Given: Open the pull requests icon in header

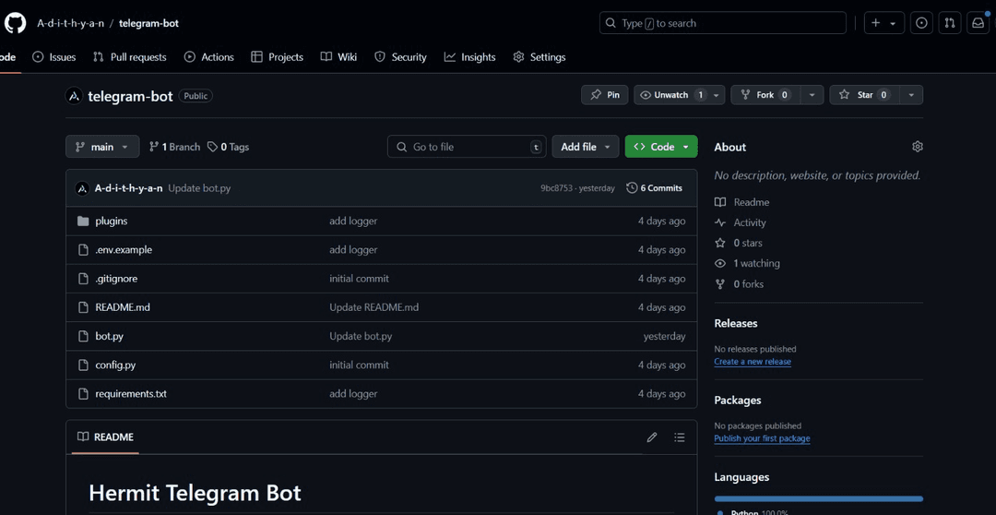Looking at the screenshot, I should coord(950,23).
